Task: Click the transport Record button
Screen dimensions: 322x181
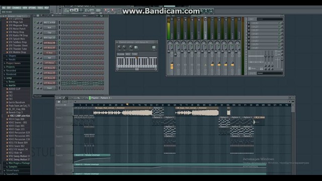Action: [81, 10]
